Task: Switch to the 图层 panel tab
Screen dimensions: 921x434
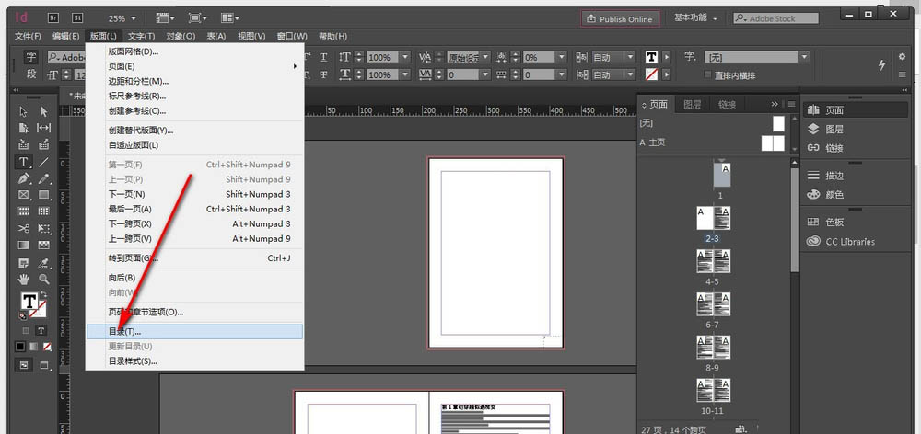Action: (x=692, y=105)
